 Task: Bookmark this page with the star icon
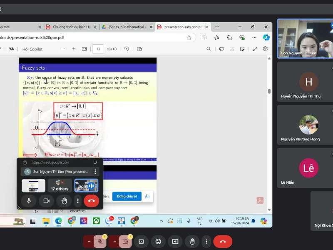click(189, 37)
